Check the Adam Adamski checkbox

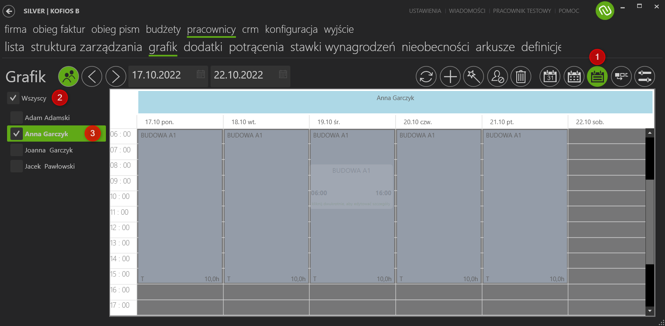point(17,118)
